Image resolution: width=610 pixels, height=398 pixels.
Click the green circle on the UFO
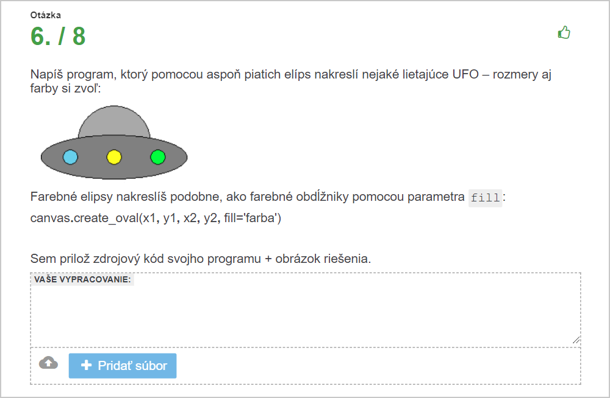(x=157, y=157)
